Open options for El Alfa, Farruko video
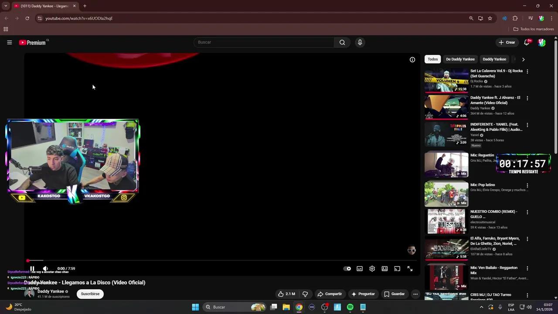 pos(527,239)
